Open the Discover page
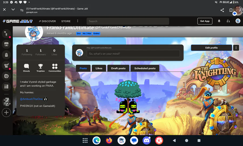243x146 pixels. pyautogui.click(x=47, y=21)
